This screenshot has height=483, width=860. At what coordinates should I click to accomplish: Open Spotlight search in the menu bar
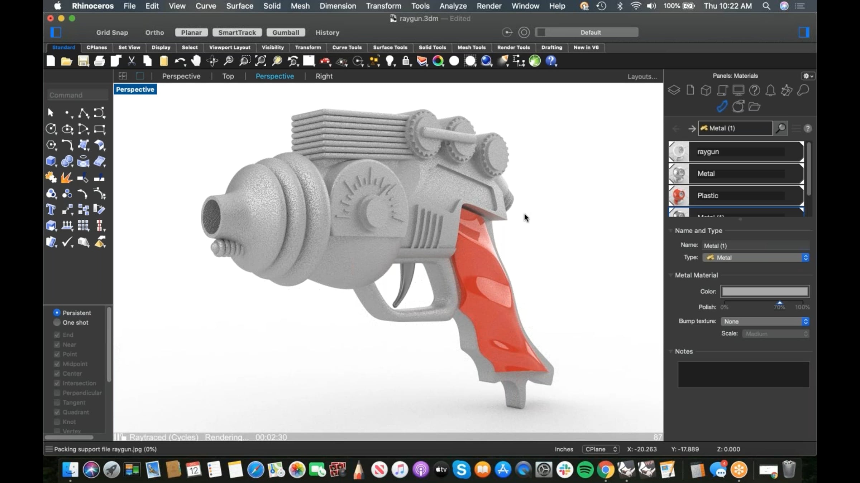766,6
